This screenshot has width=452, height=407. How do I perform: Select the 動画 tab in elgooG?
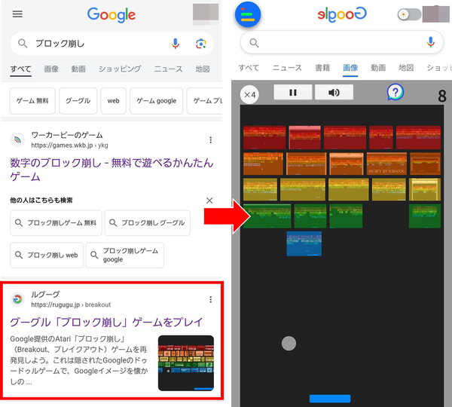coord(378,68)
